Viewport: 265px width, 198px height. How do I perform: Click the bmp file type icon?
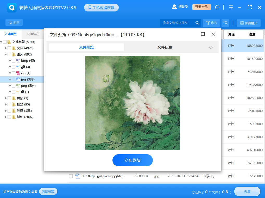click(18, 60)
